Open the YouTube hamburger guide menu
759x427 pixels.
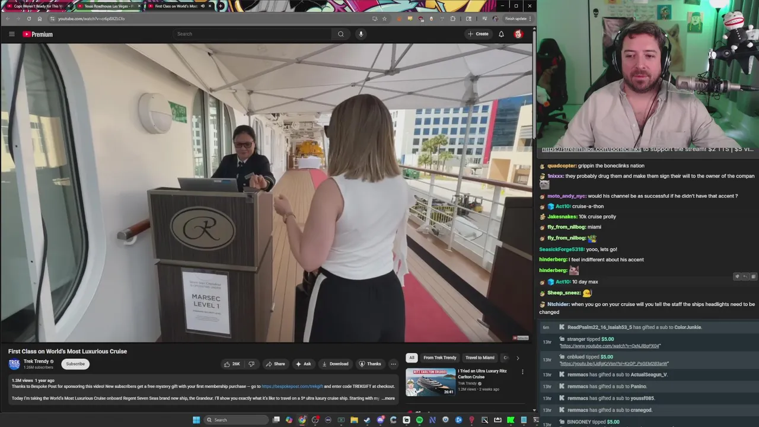(x=11, y=34)
